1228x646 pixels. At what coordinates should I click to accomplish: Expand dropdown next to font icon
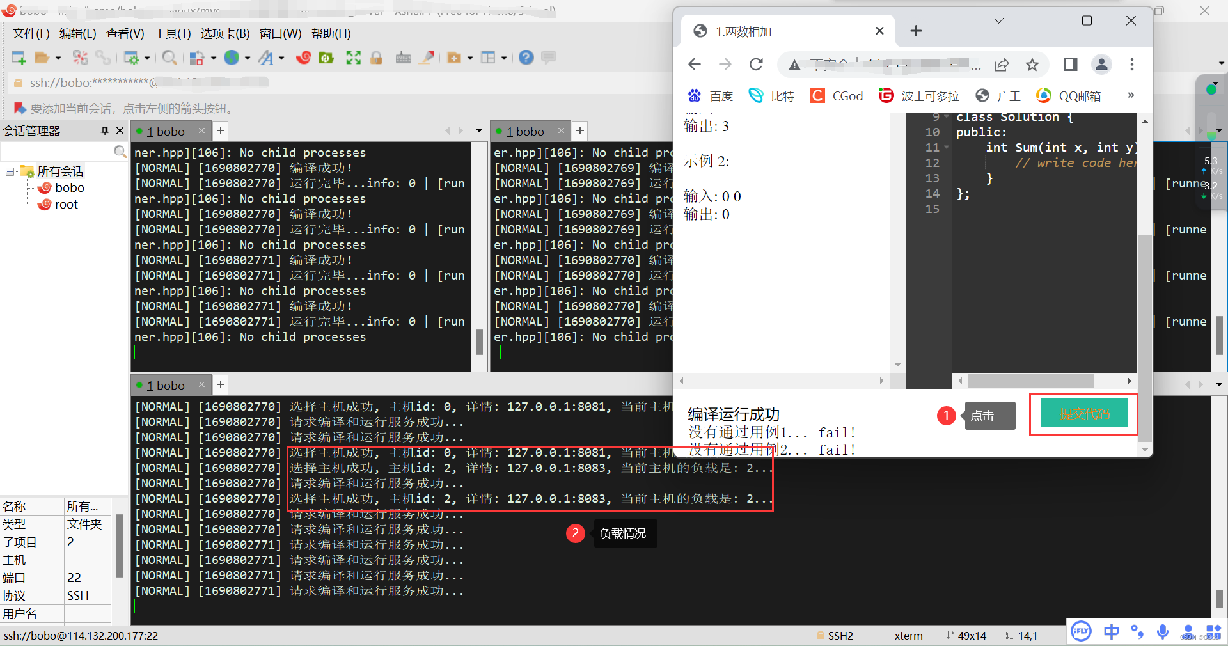pyautogui.click(x=281, y=58)
